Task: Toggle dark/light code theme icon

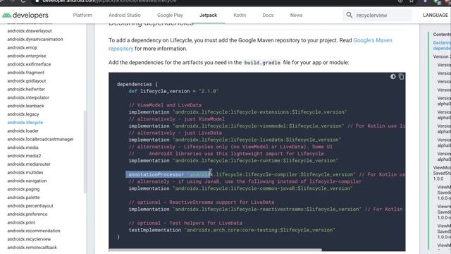Action: pyautogui.click(x=393, y=77)
